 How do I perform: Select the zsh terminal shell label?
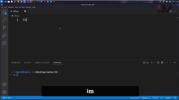(146, 62)
